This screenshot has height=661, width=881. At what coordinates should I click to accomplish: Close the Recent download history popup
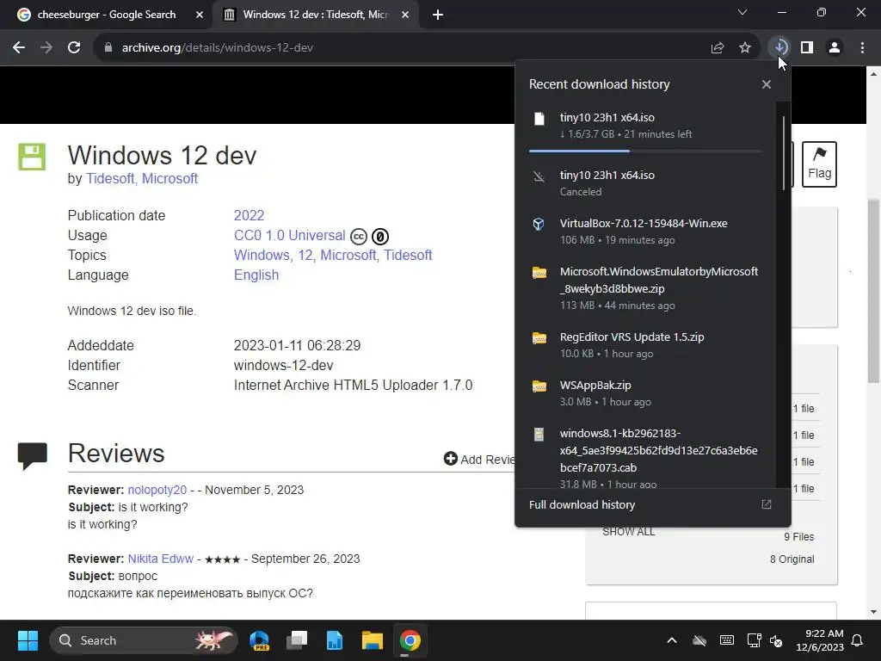tap(767, 84)
